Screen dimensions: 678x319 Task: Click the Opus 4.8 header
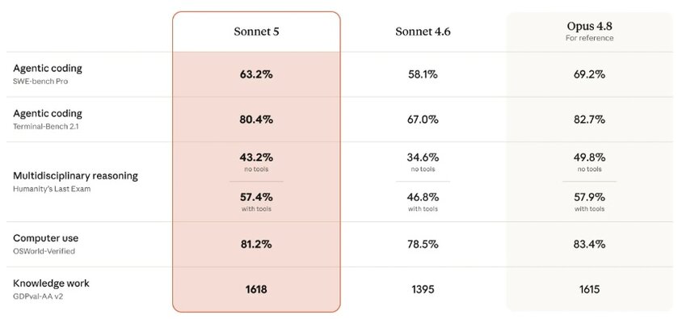589,27
